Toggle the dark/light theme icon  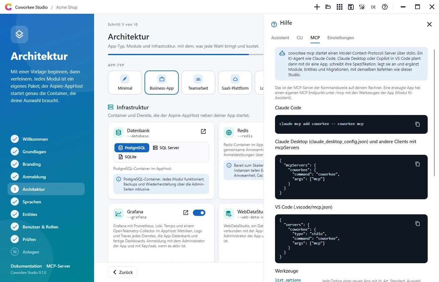362,7
